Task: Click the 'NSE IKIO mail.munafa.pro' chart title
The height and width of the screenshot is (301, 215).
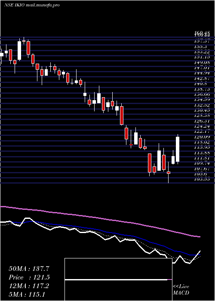Action: click(32, 5)
